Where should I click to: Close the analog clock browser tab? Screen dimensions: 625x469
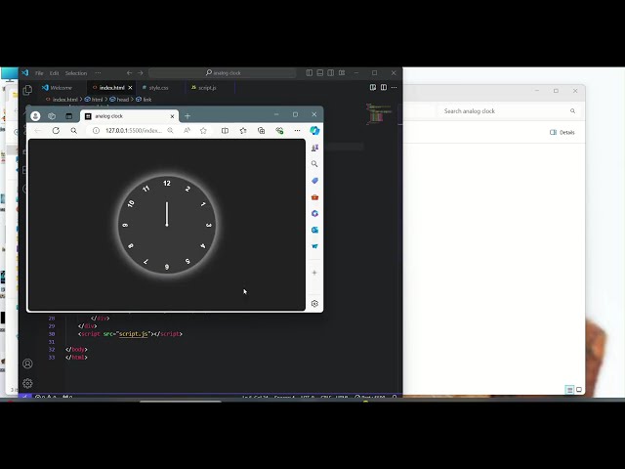click(x=172, y=116)
